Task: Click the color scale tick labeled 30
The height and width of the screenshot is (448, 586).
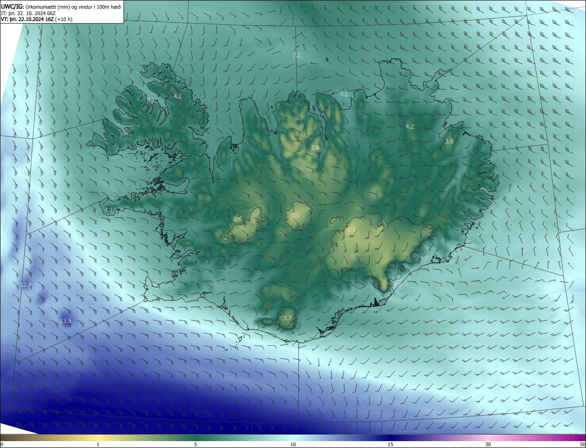Action: [488, 444]
